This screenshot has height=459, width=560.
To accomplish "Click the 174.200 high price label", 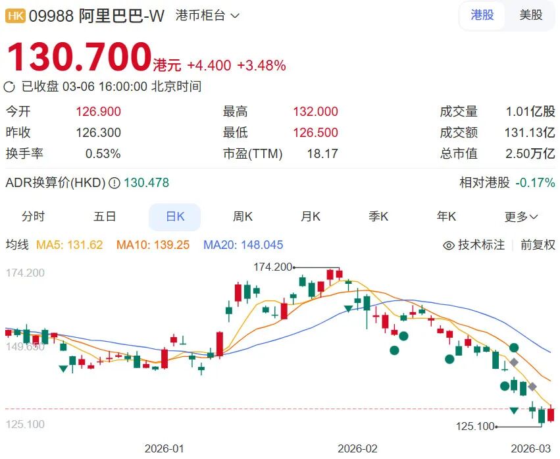I will 272,267.
